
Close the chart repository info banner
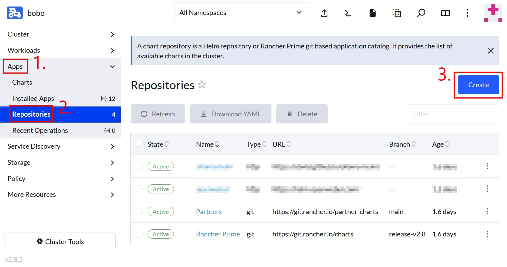[491, 51]
